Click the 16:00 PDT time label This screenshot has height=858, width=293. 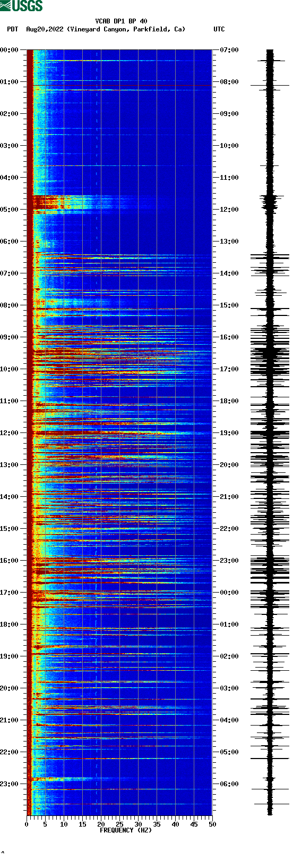9,561
